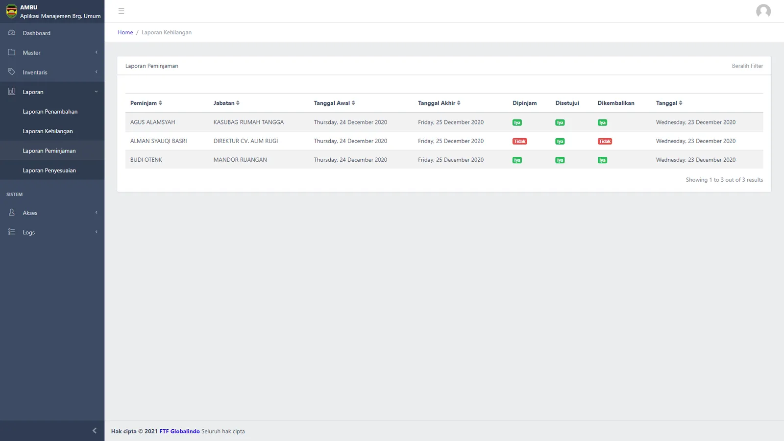Click the Dikembalikan column header
This screenshot has width=784, height=441.
[616, 103]
